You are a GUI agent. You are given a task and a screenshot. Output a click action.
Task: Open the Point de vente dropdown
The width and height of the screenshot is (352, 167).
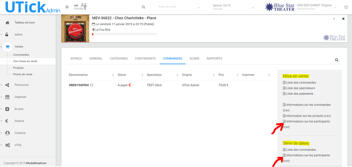coord(179,7)
